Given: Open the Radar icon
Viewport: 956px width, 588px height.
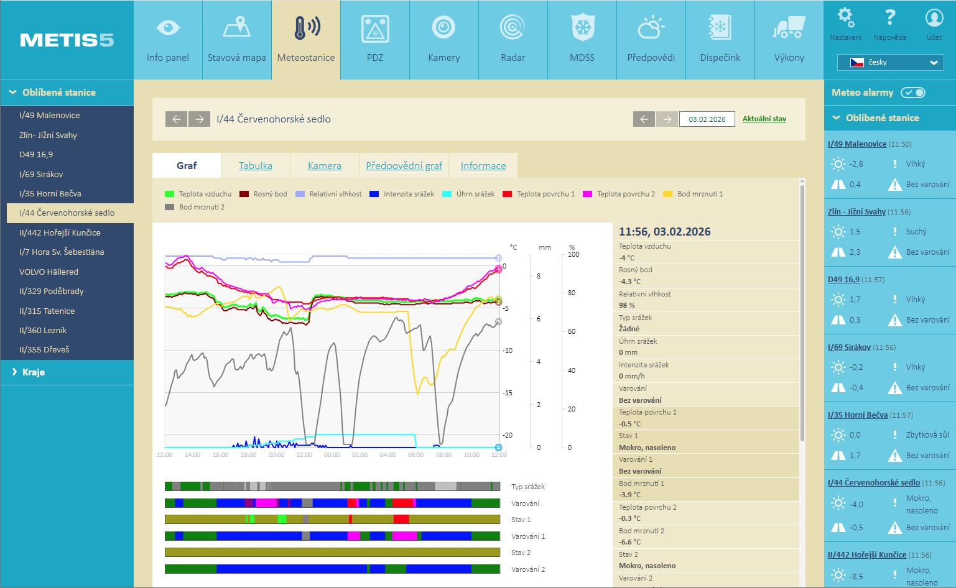Looking at the screenshot, I should point(513,28).
